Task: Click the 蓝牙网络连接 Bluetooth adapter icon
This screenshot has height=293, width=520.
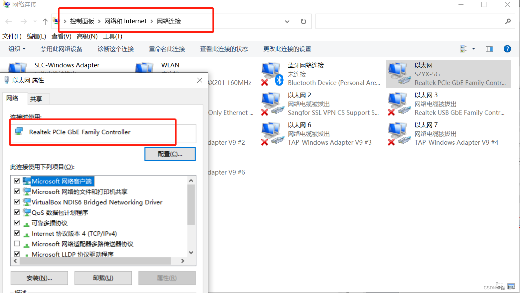Action: 271,74
